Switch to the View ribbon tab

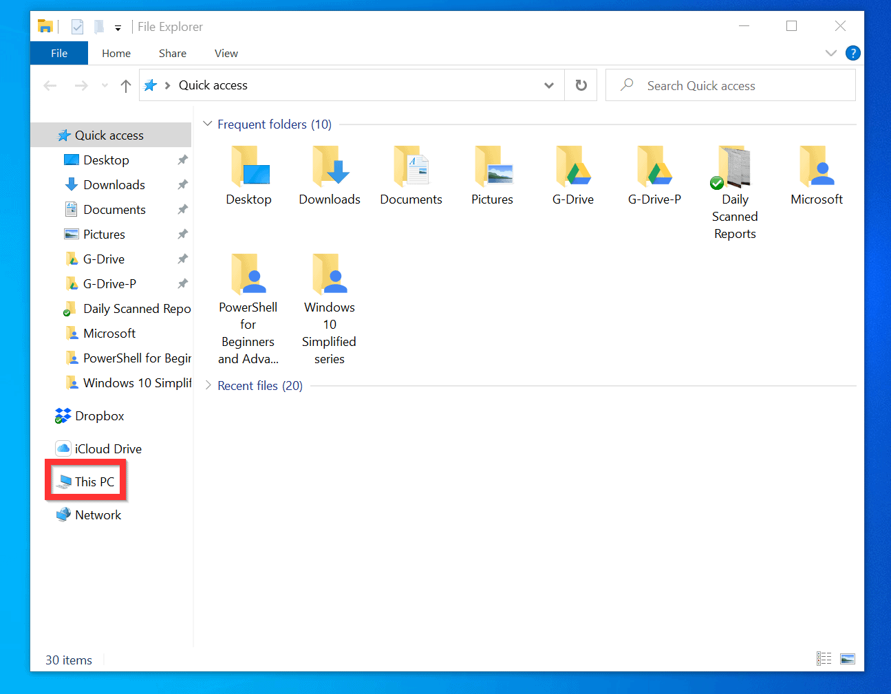[x=226, y=53]
